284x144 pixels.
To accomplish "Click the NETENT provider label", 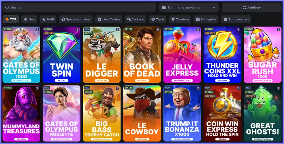I will point(62,80).
